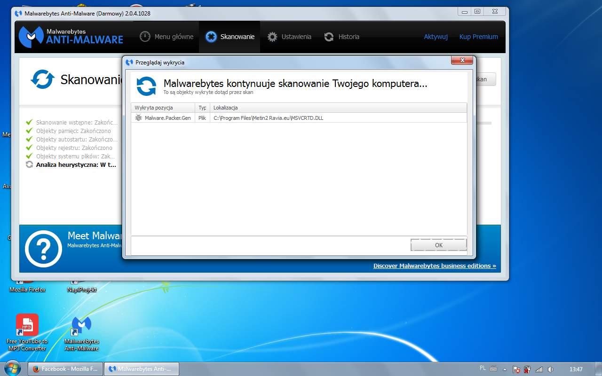Click the question mark help icon
Image resolution: width=602 pixels, height=376 pixels.
tap(43, 249)
